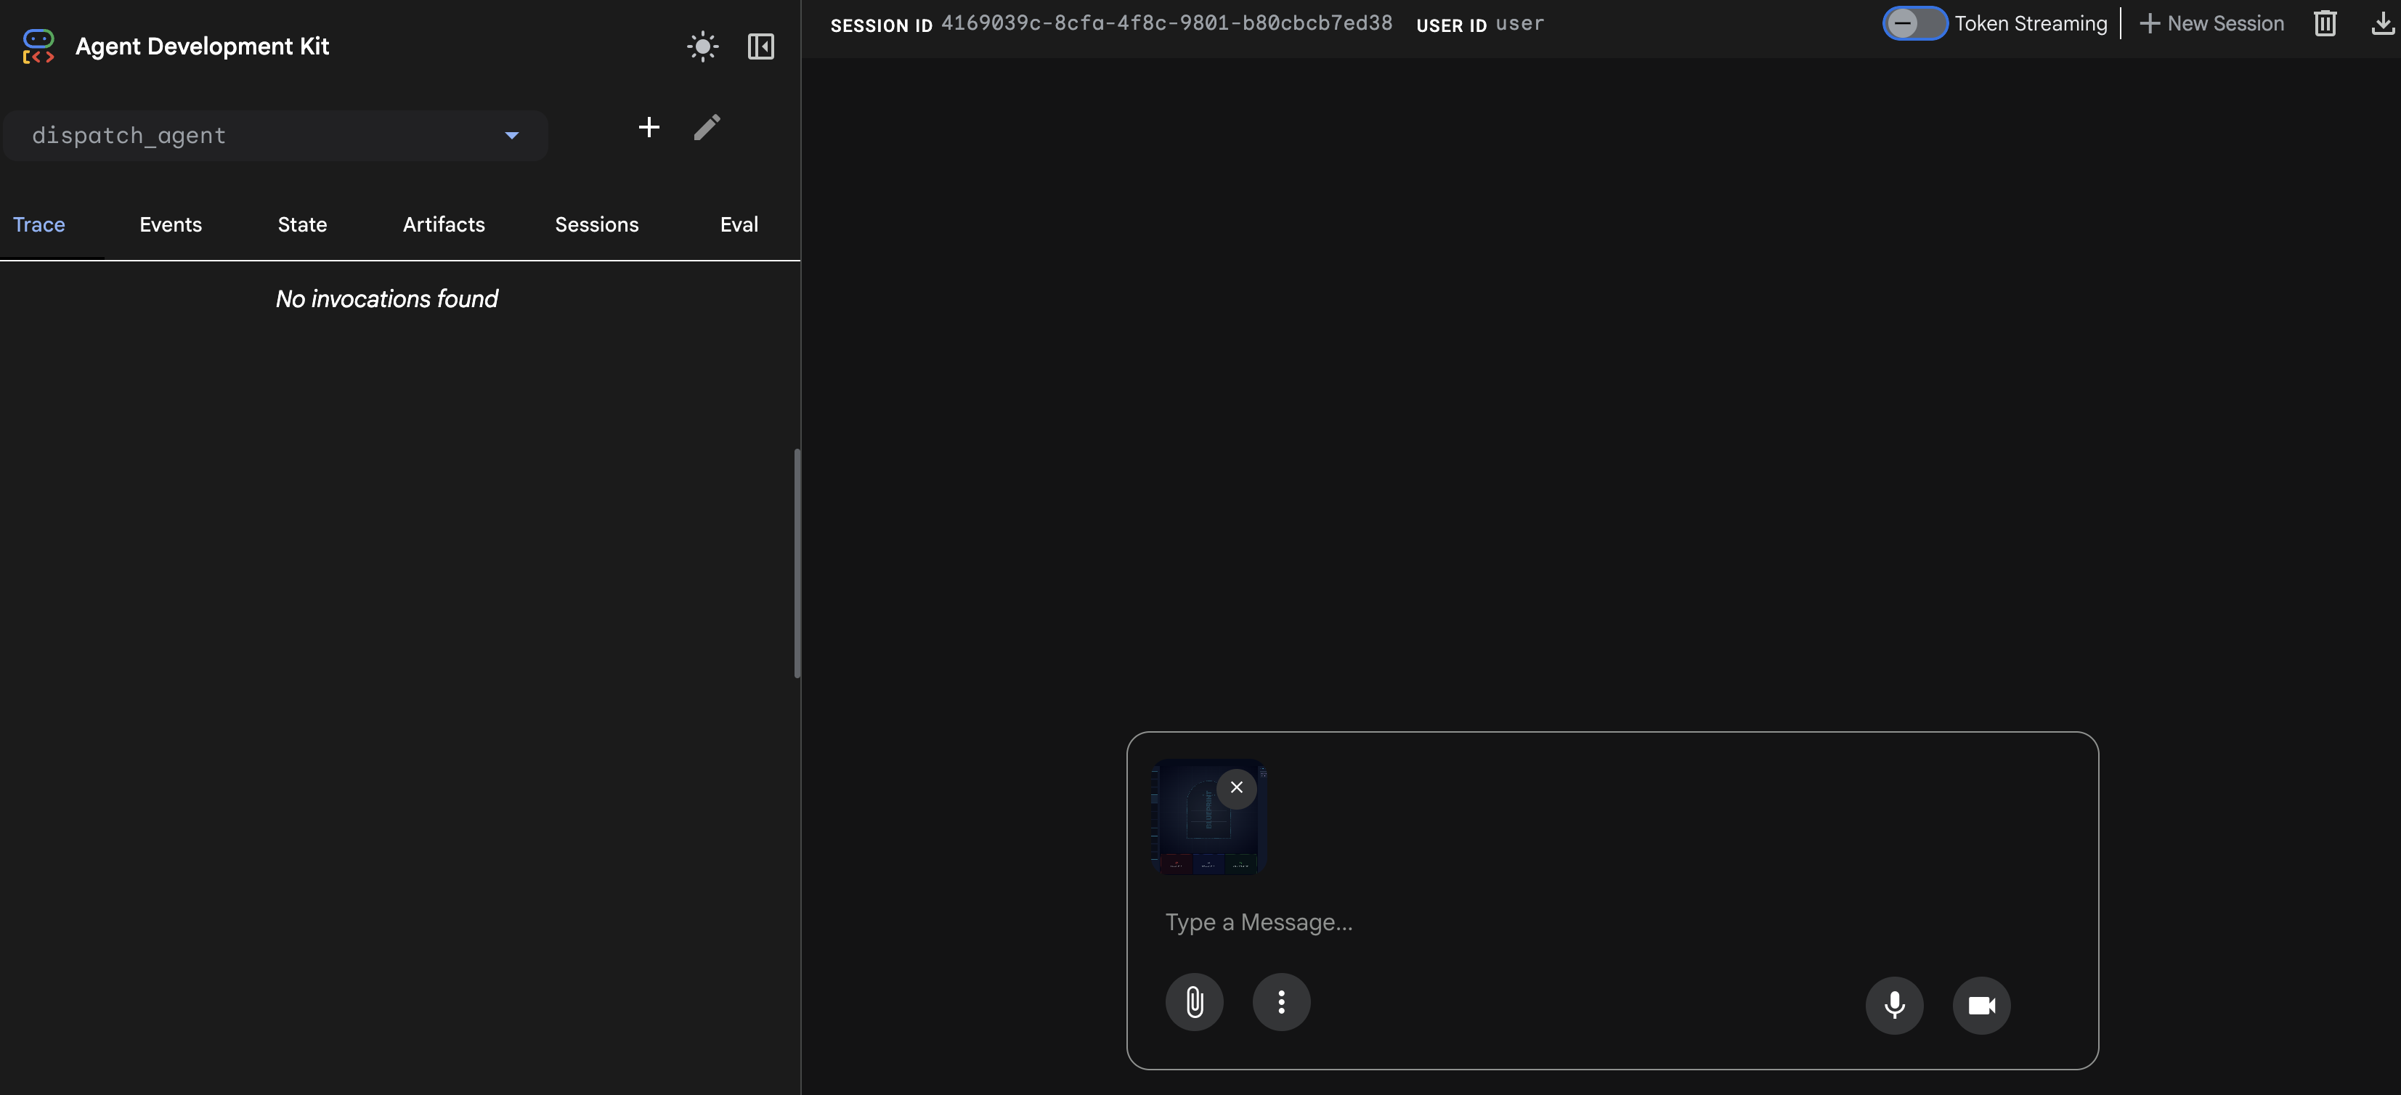Expand the agent selector chevron
The height and width of the screenshot is (1095, 2401).
point(511,135)
